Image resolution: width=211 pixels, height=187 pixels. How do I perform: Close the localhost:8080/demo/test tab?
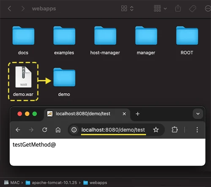124,114
